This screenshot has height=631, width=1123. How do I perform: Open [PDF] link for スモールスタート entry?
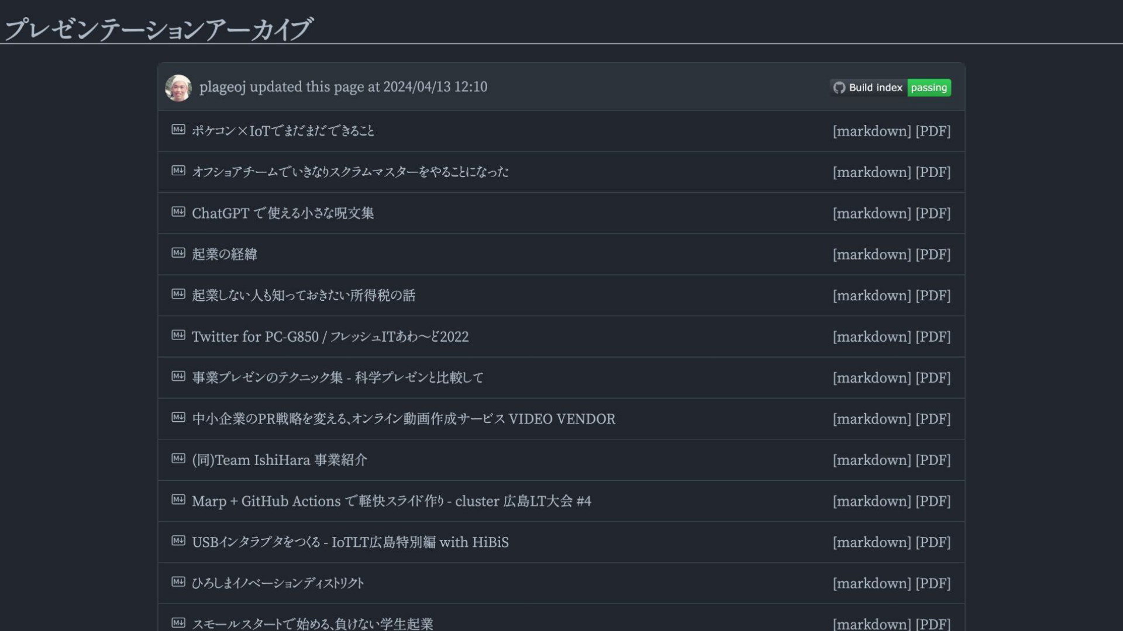933,623
